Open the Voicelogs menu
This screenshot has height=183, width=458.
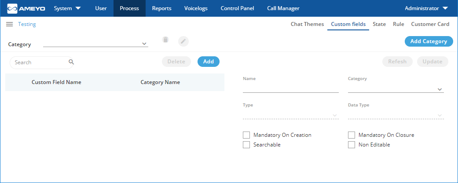point(196,8)
